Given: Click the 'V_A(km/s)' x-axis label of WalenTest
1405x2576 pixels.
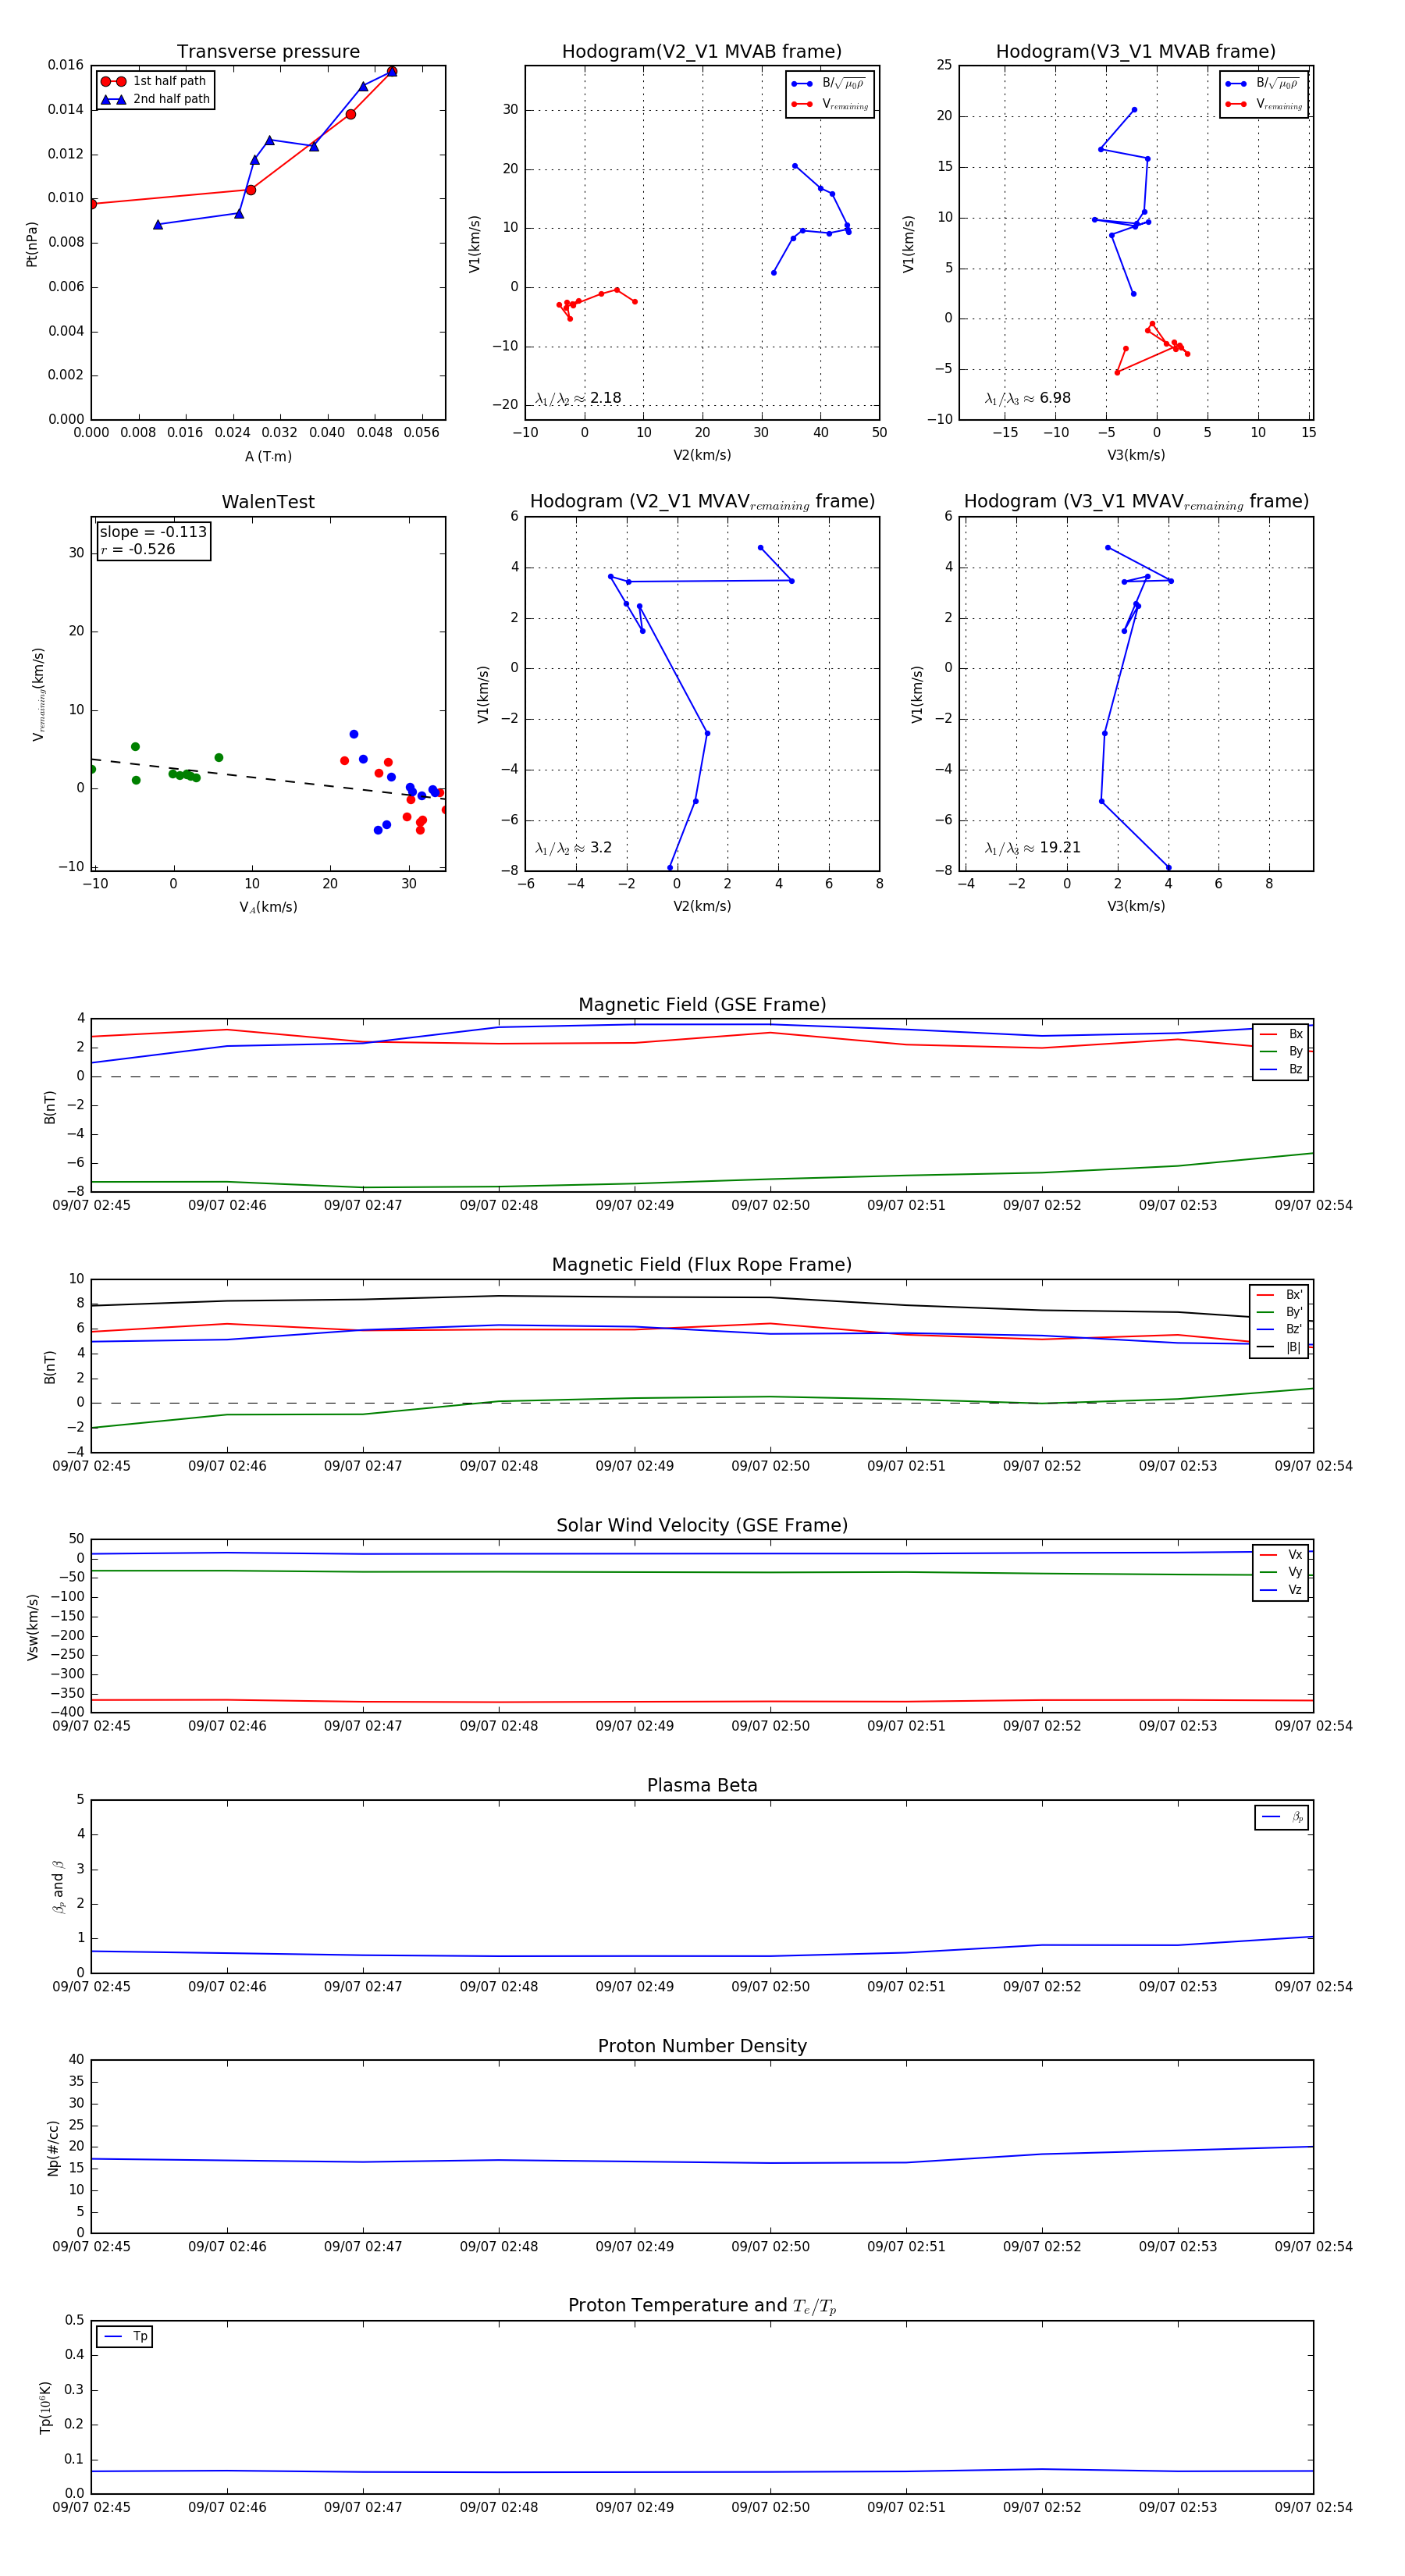Looking at the screenshot, I should (x=268, y=907).
